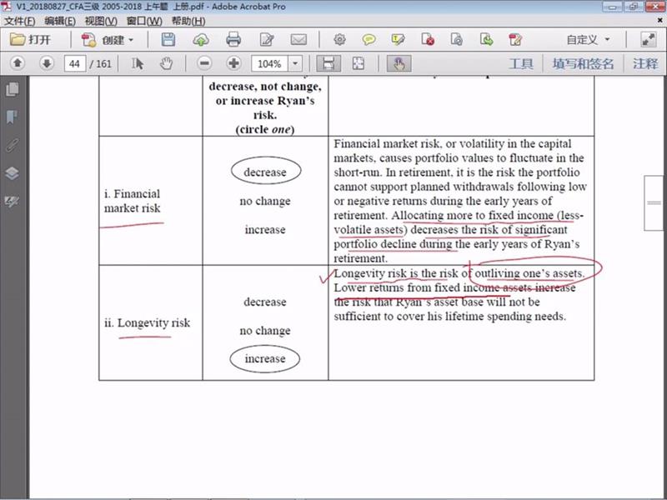Click the sticky note comment icon
Image resolution: width=667 pixels, height=500 pixels.
click(369, 39)
